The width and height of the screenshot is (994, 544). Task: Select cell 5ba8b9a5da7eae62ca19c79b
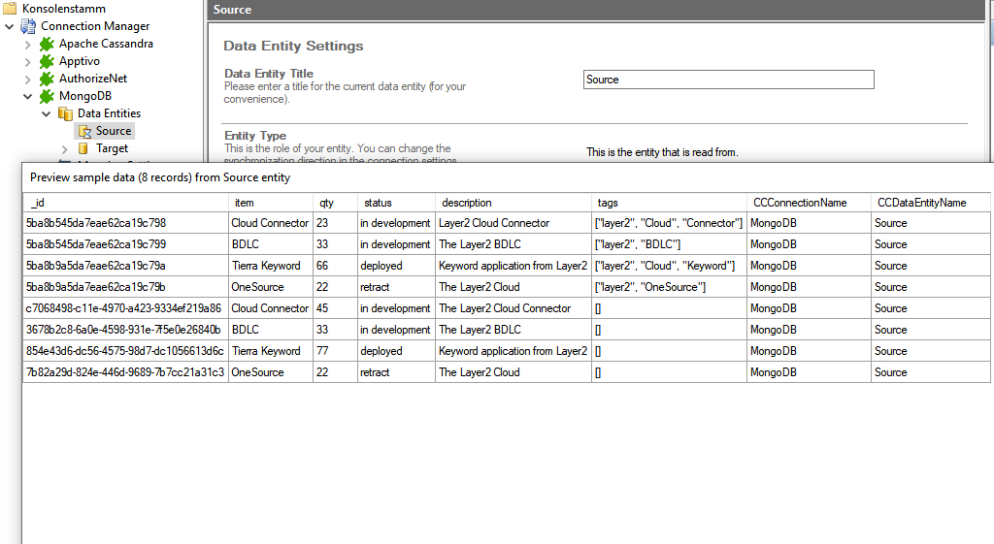tap(125, 287)
